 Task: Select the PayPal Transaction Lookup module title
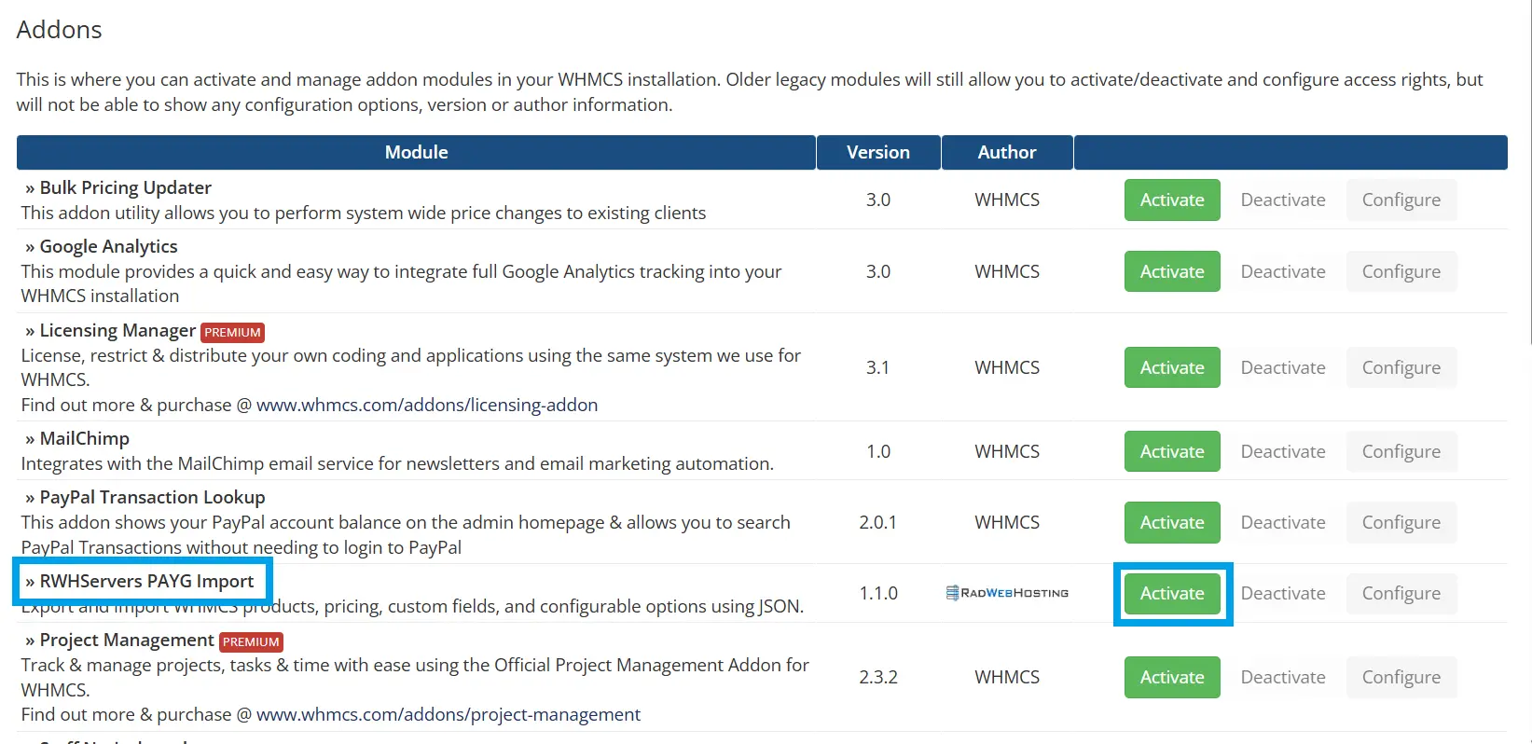point(152,497)
